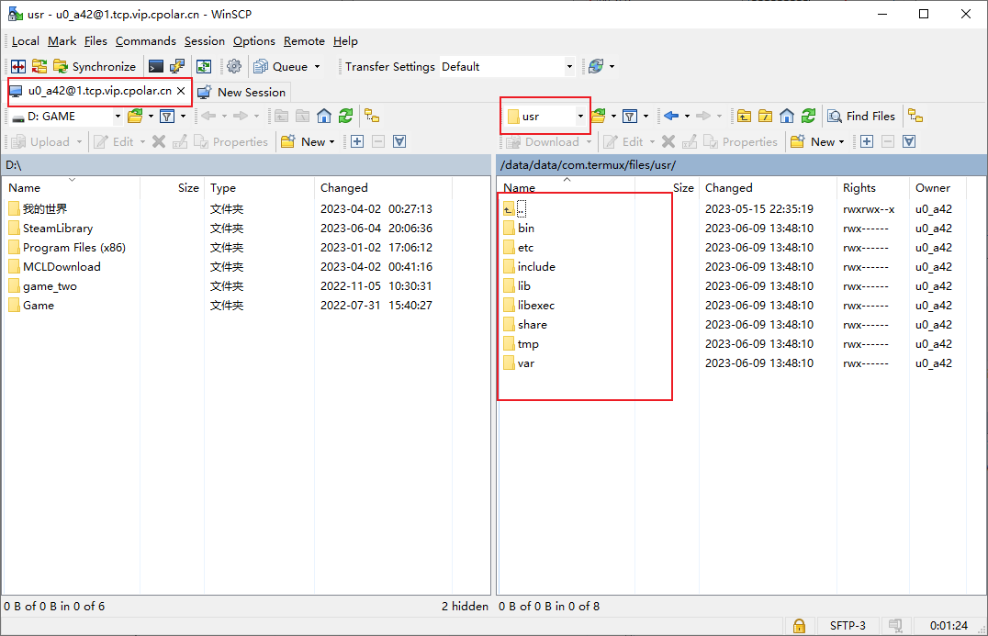Click the local Select All icon
The image size is (988, 636).
point(399,141)
